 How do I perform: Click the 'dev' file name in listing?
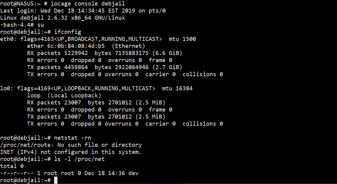133,173
